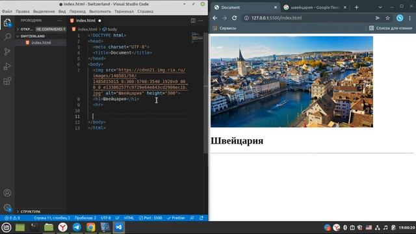Click the Chrome address bar URL

276,18
